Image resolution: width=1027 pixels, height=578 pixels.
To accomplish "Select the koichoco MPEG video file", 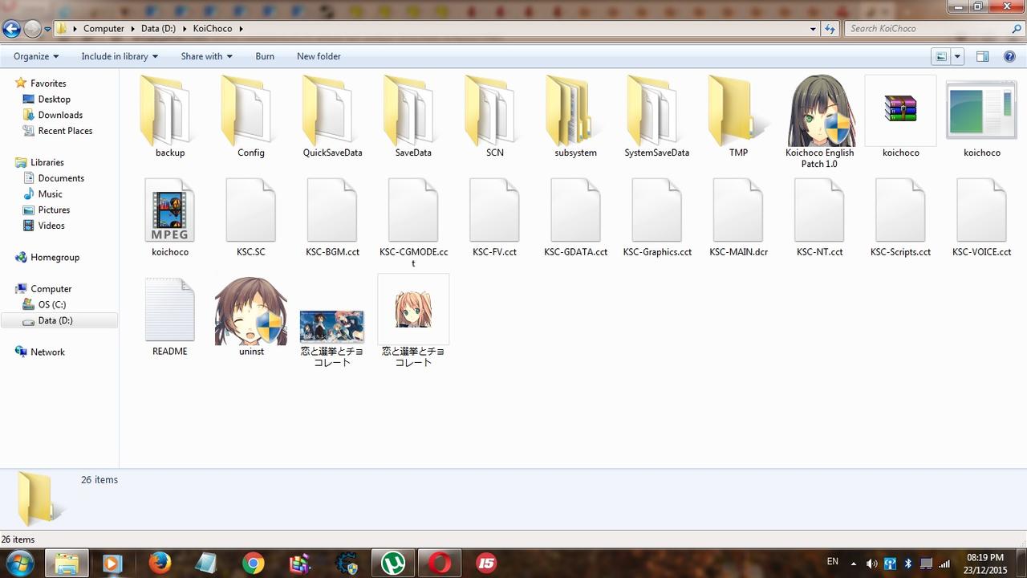I will click(169, 212).
